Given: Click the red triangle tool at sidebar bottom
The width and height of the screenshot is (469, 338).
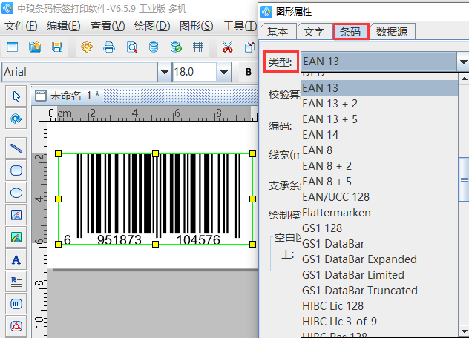Looking at the screenshot, I should [16, 326].
